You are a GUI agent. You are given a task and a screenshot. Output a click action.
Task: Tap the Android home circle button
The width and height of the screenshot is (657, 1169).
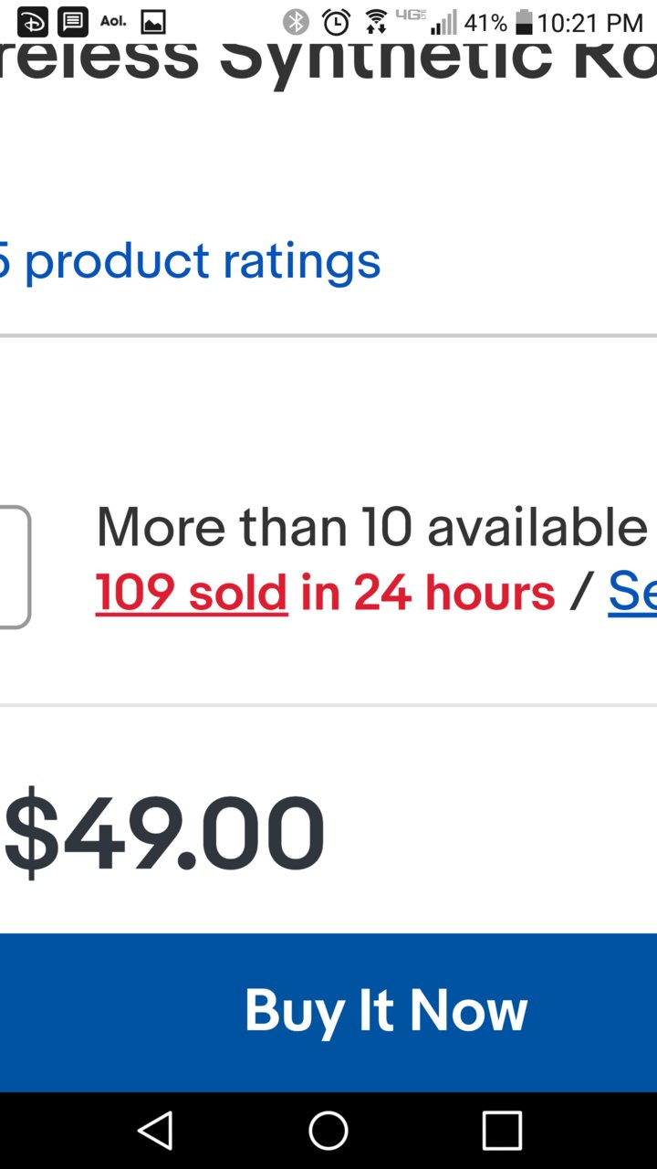(328, 1131)
